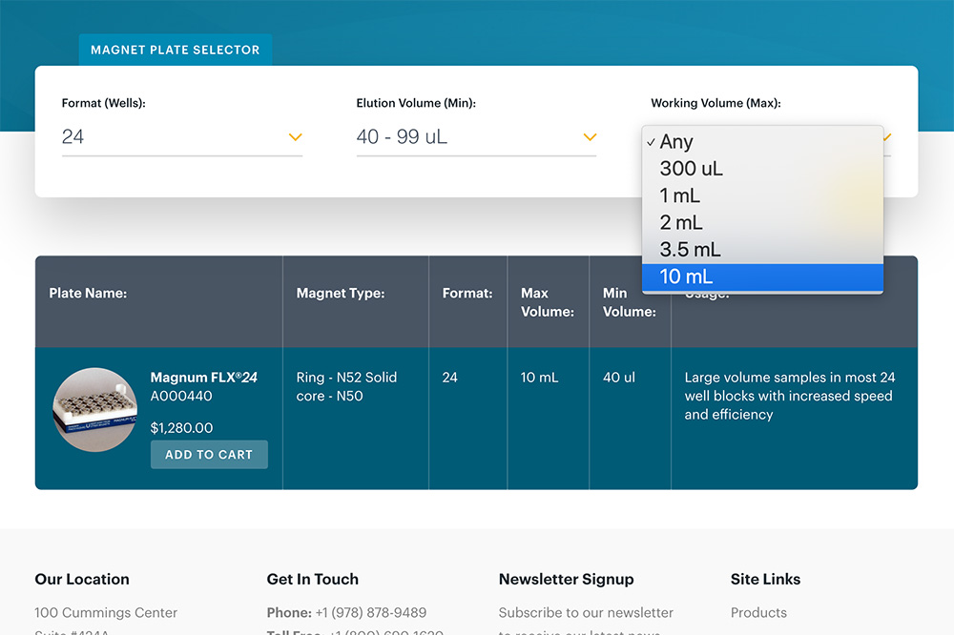The height and width of the screenshot is (635, 954).
Task: Click the Format column header in table
Action: pos(467,294)
